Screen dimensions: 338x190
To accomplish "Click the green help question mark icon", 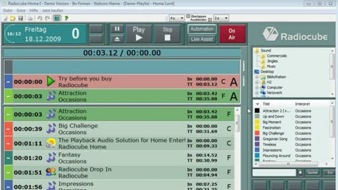I will pos(66,18).
